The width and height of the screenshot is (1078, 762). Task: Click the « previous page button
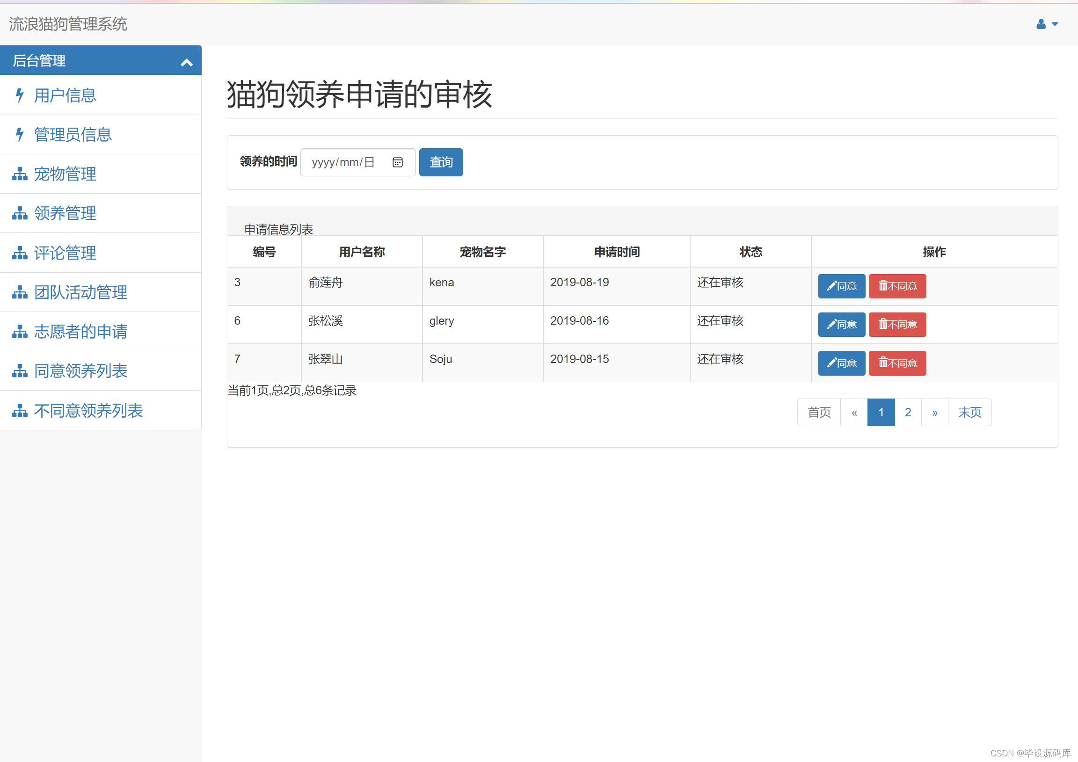point(854,413)
